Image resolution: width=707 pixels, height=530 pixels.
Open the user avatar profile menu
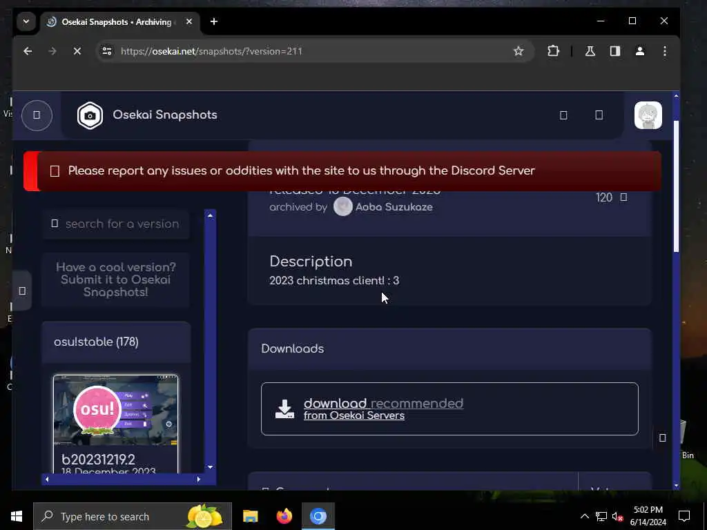648,115
